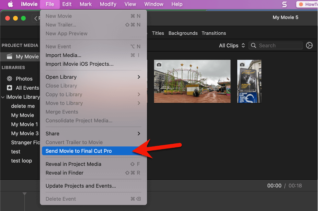The image size is (318, 211).
Task: Click the camera icon on the poster clip
Action: 243,64
